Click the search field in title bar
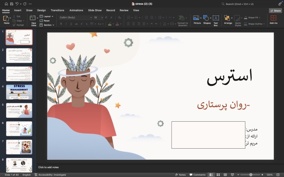 pyautogui.click(x=248, y=4)
